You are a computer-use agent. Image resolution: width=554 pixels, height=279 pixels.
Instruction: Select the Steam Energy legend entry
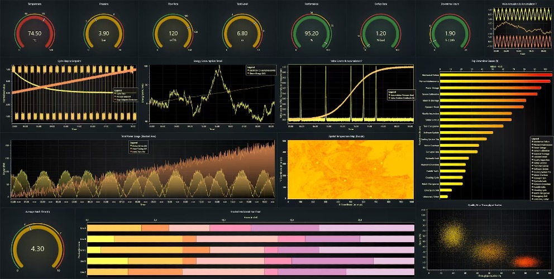257,73
